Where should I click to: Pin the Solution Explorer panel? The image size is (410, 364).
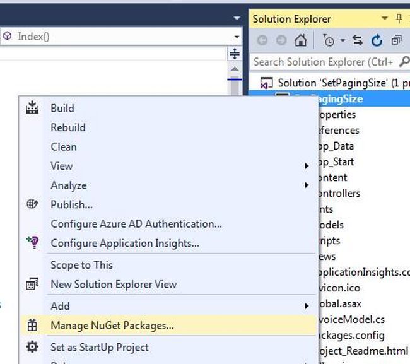[x=399, y=18]
